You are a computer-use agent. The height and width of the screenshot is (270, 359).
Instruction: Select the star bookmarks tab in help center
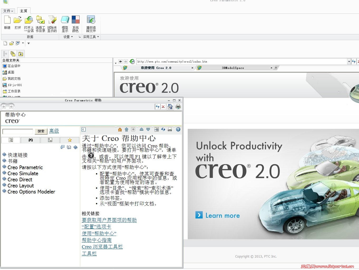[70, 140]
